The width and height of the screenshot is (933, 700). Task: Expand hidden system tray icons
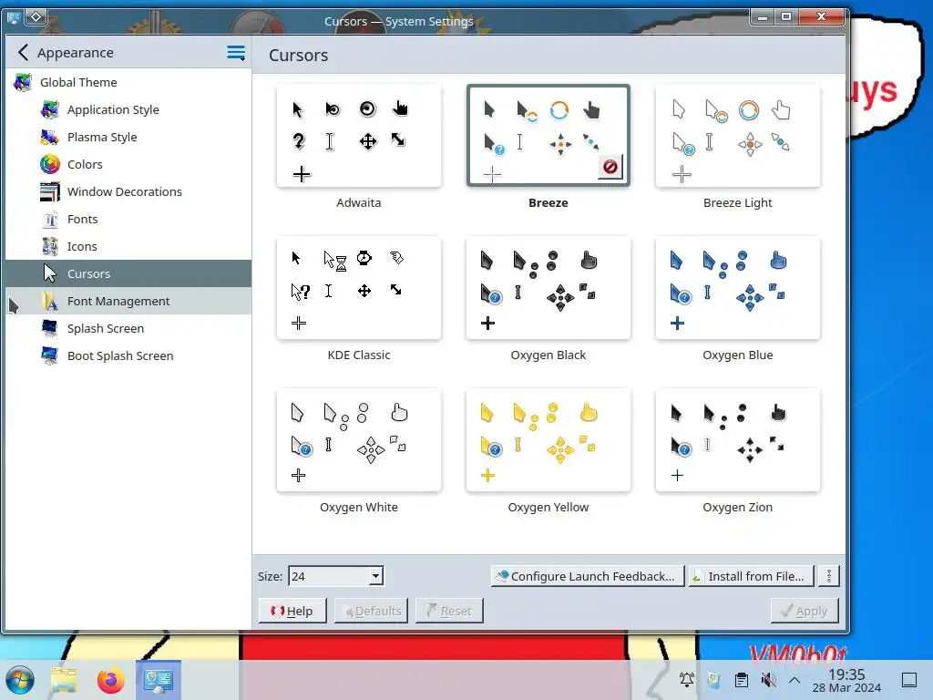pyautogui.click(x=795, y=679)
